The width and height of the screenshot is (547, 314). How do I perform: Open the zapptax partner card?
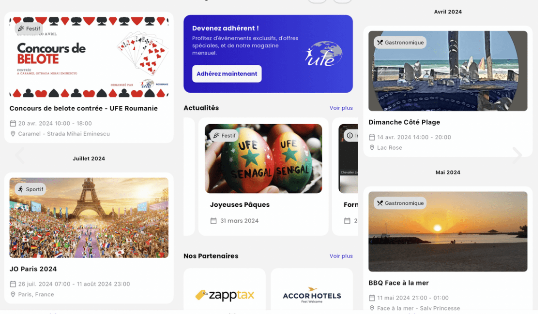225,291
